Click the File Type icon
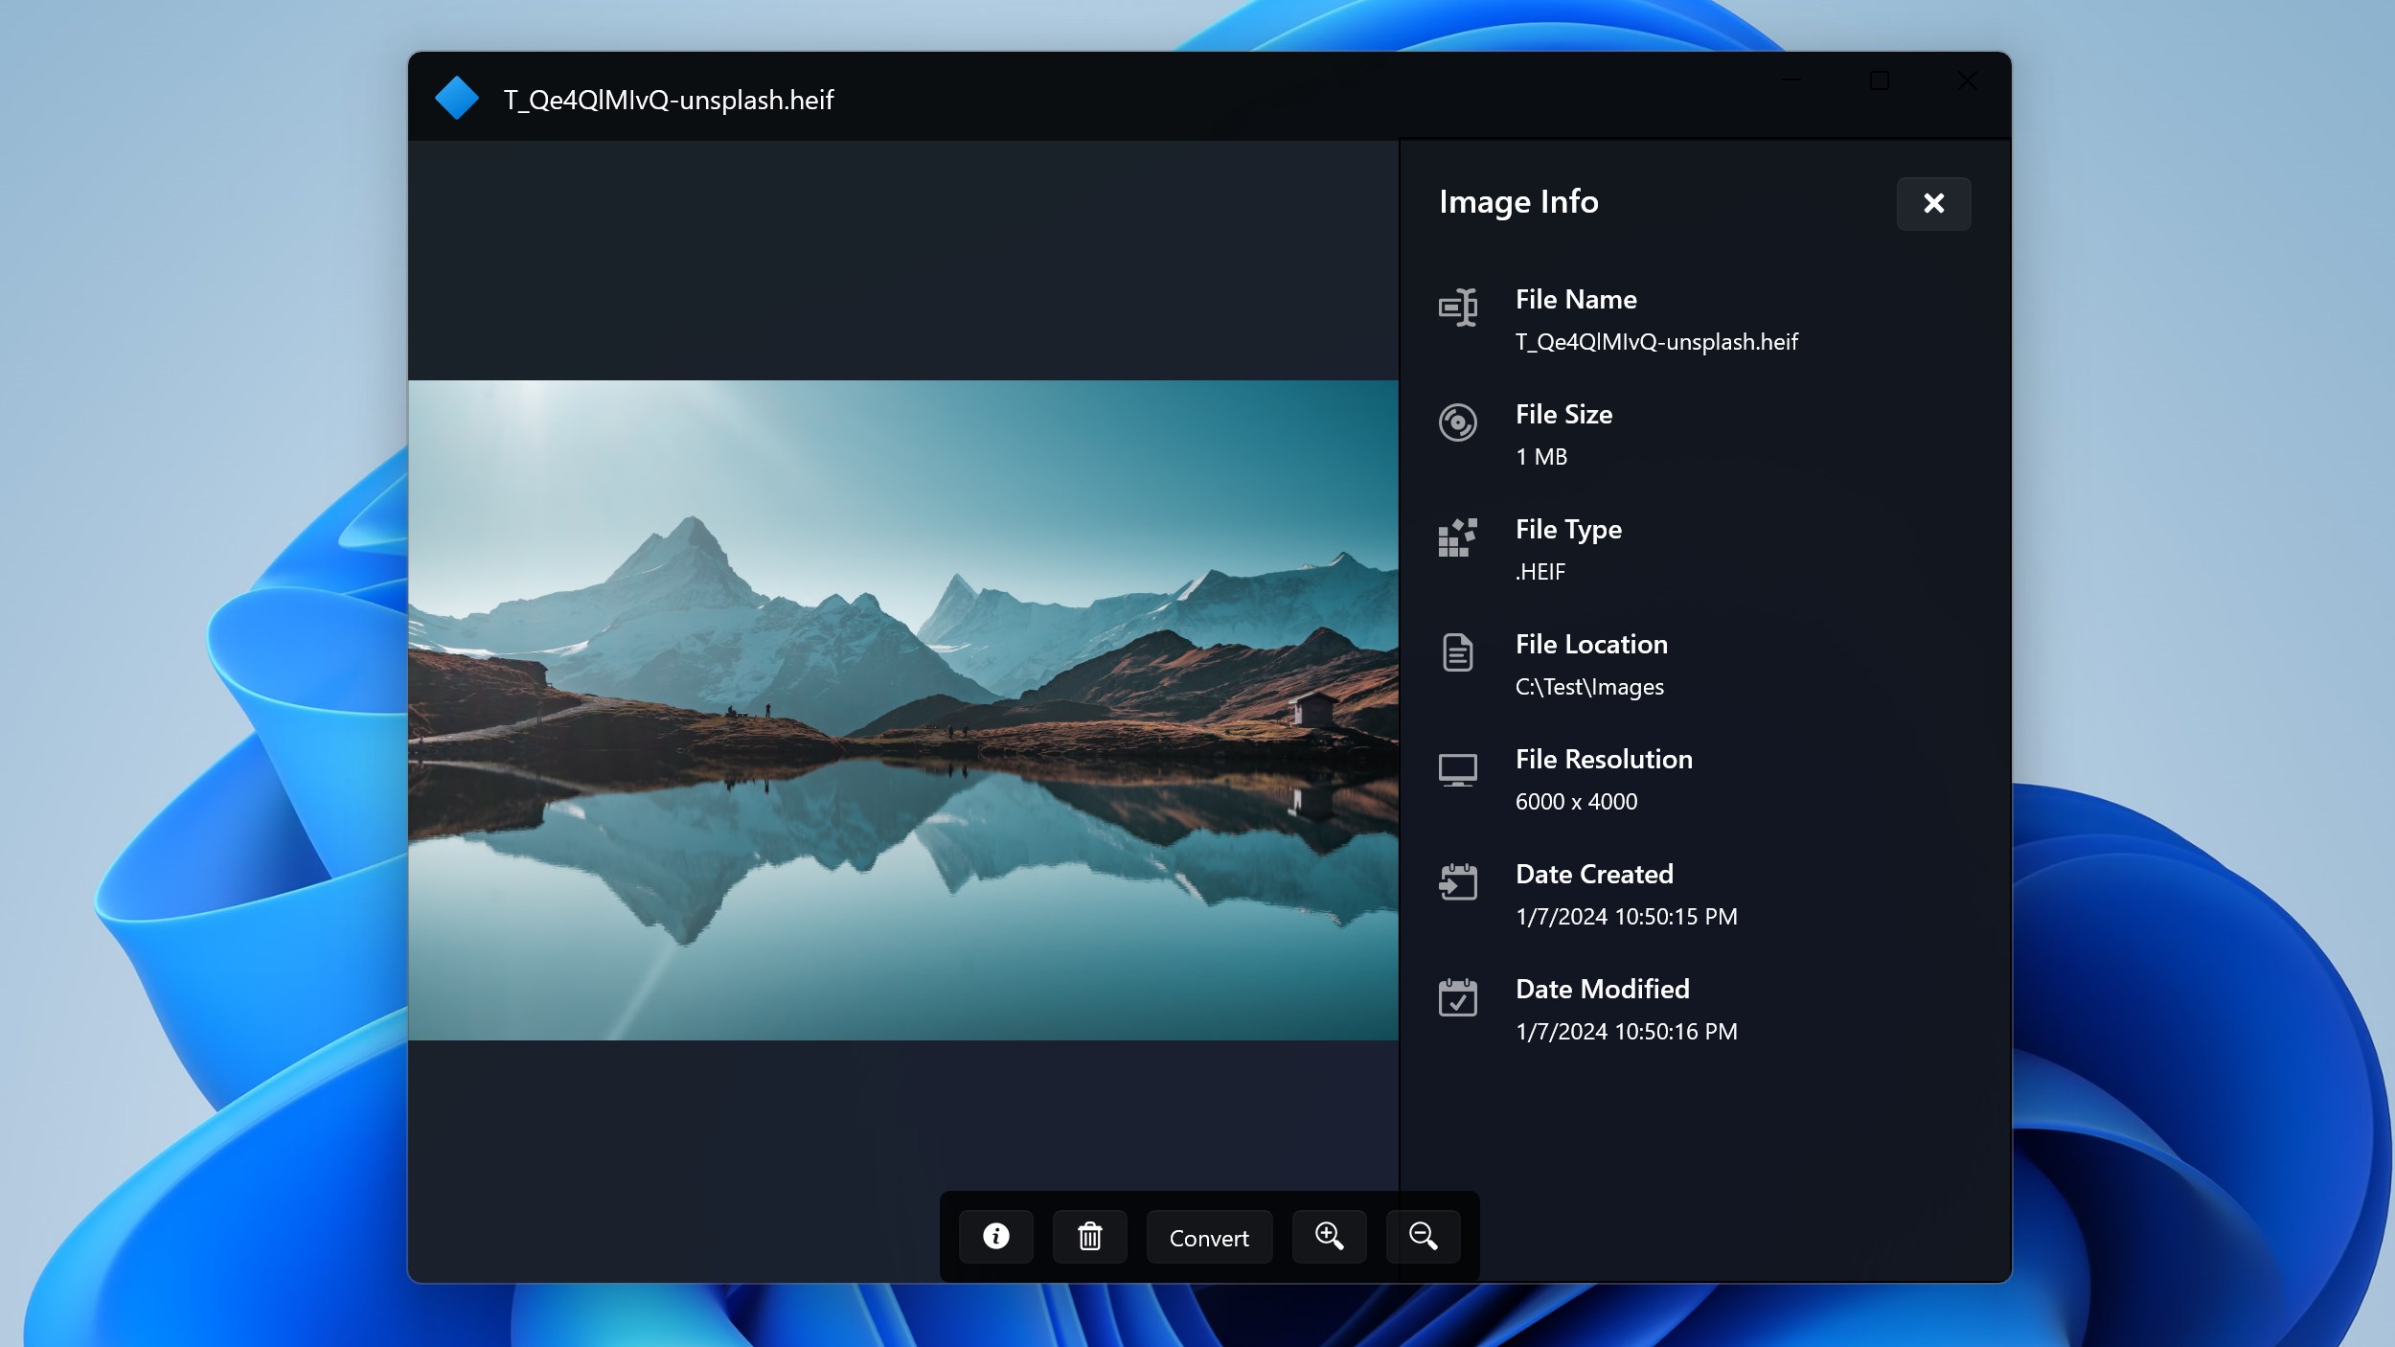Viewport: 2395px width, 1347px height. click(1457, 537)
